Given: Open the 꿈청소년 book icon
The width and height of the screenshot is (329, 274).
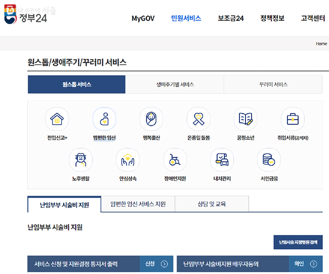Looking at the screenshot, I should (x=245, y=119).
